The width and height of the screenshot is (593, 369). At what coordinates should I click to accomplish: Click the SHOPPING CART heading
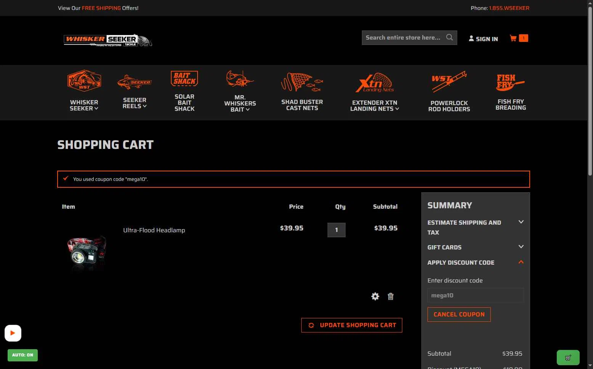(105, 145)
